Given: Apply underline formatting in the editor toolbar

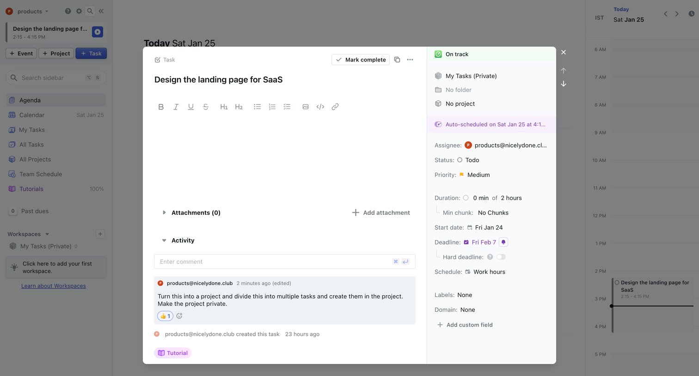Looking at the screenshot, I should 190,107.
